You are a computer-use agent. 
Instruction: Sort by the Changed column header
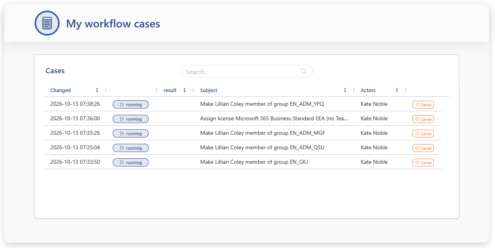point(60,90)
